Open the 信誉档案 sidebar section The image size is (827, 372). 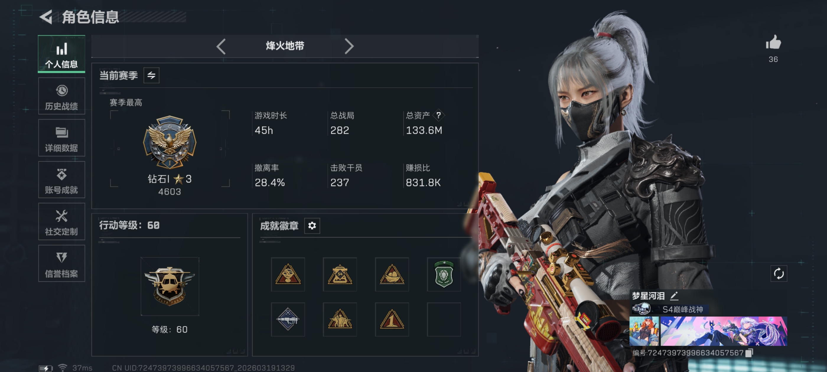pos(62,264)
